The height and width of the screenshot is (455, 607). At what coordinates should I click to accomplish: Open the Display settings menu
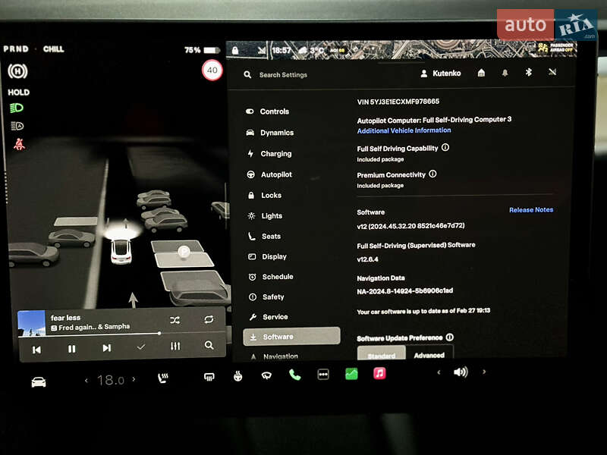(268, 256)
